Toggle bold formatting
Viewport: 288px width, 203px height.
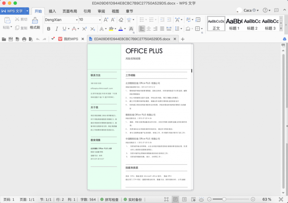[x=49, y=29]
